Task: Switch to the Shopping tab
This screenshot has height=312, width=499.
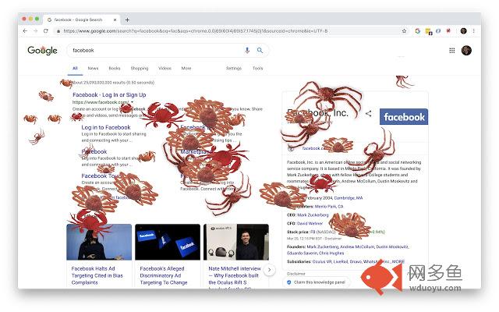Action: [x=140, y=68]
